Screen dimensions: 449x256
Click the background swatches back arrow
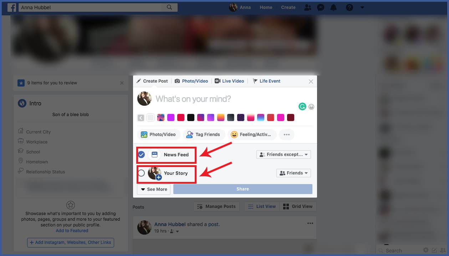[141, 117]
